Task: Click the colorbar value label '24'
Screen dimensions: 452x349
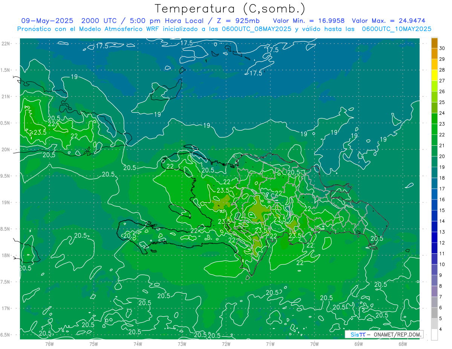Action: (442, 113)
